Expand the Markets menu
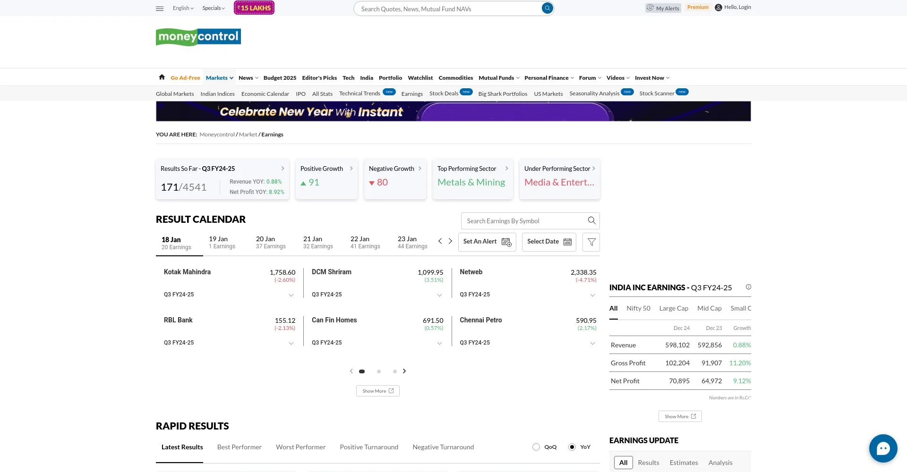This screenshot has width=907, height=472. [x=220, y=77]
